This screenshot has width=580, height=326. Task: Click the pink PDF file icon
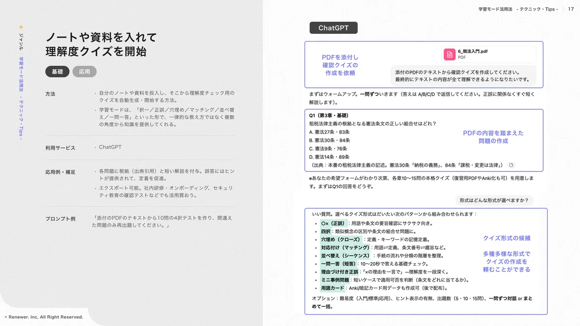(x=449, y=54)
